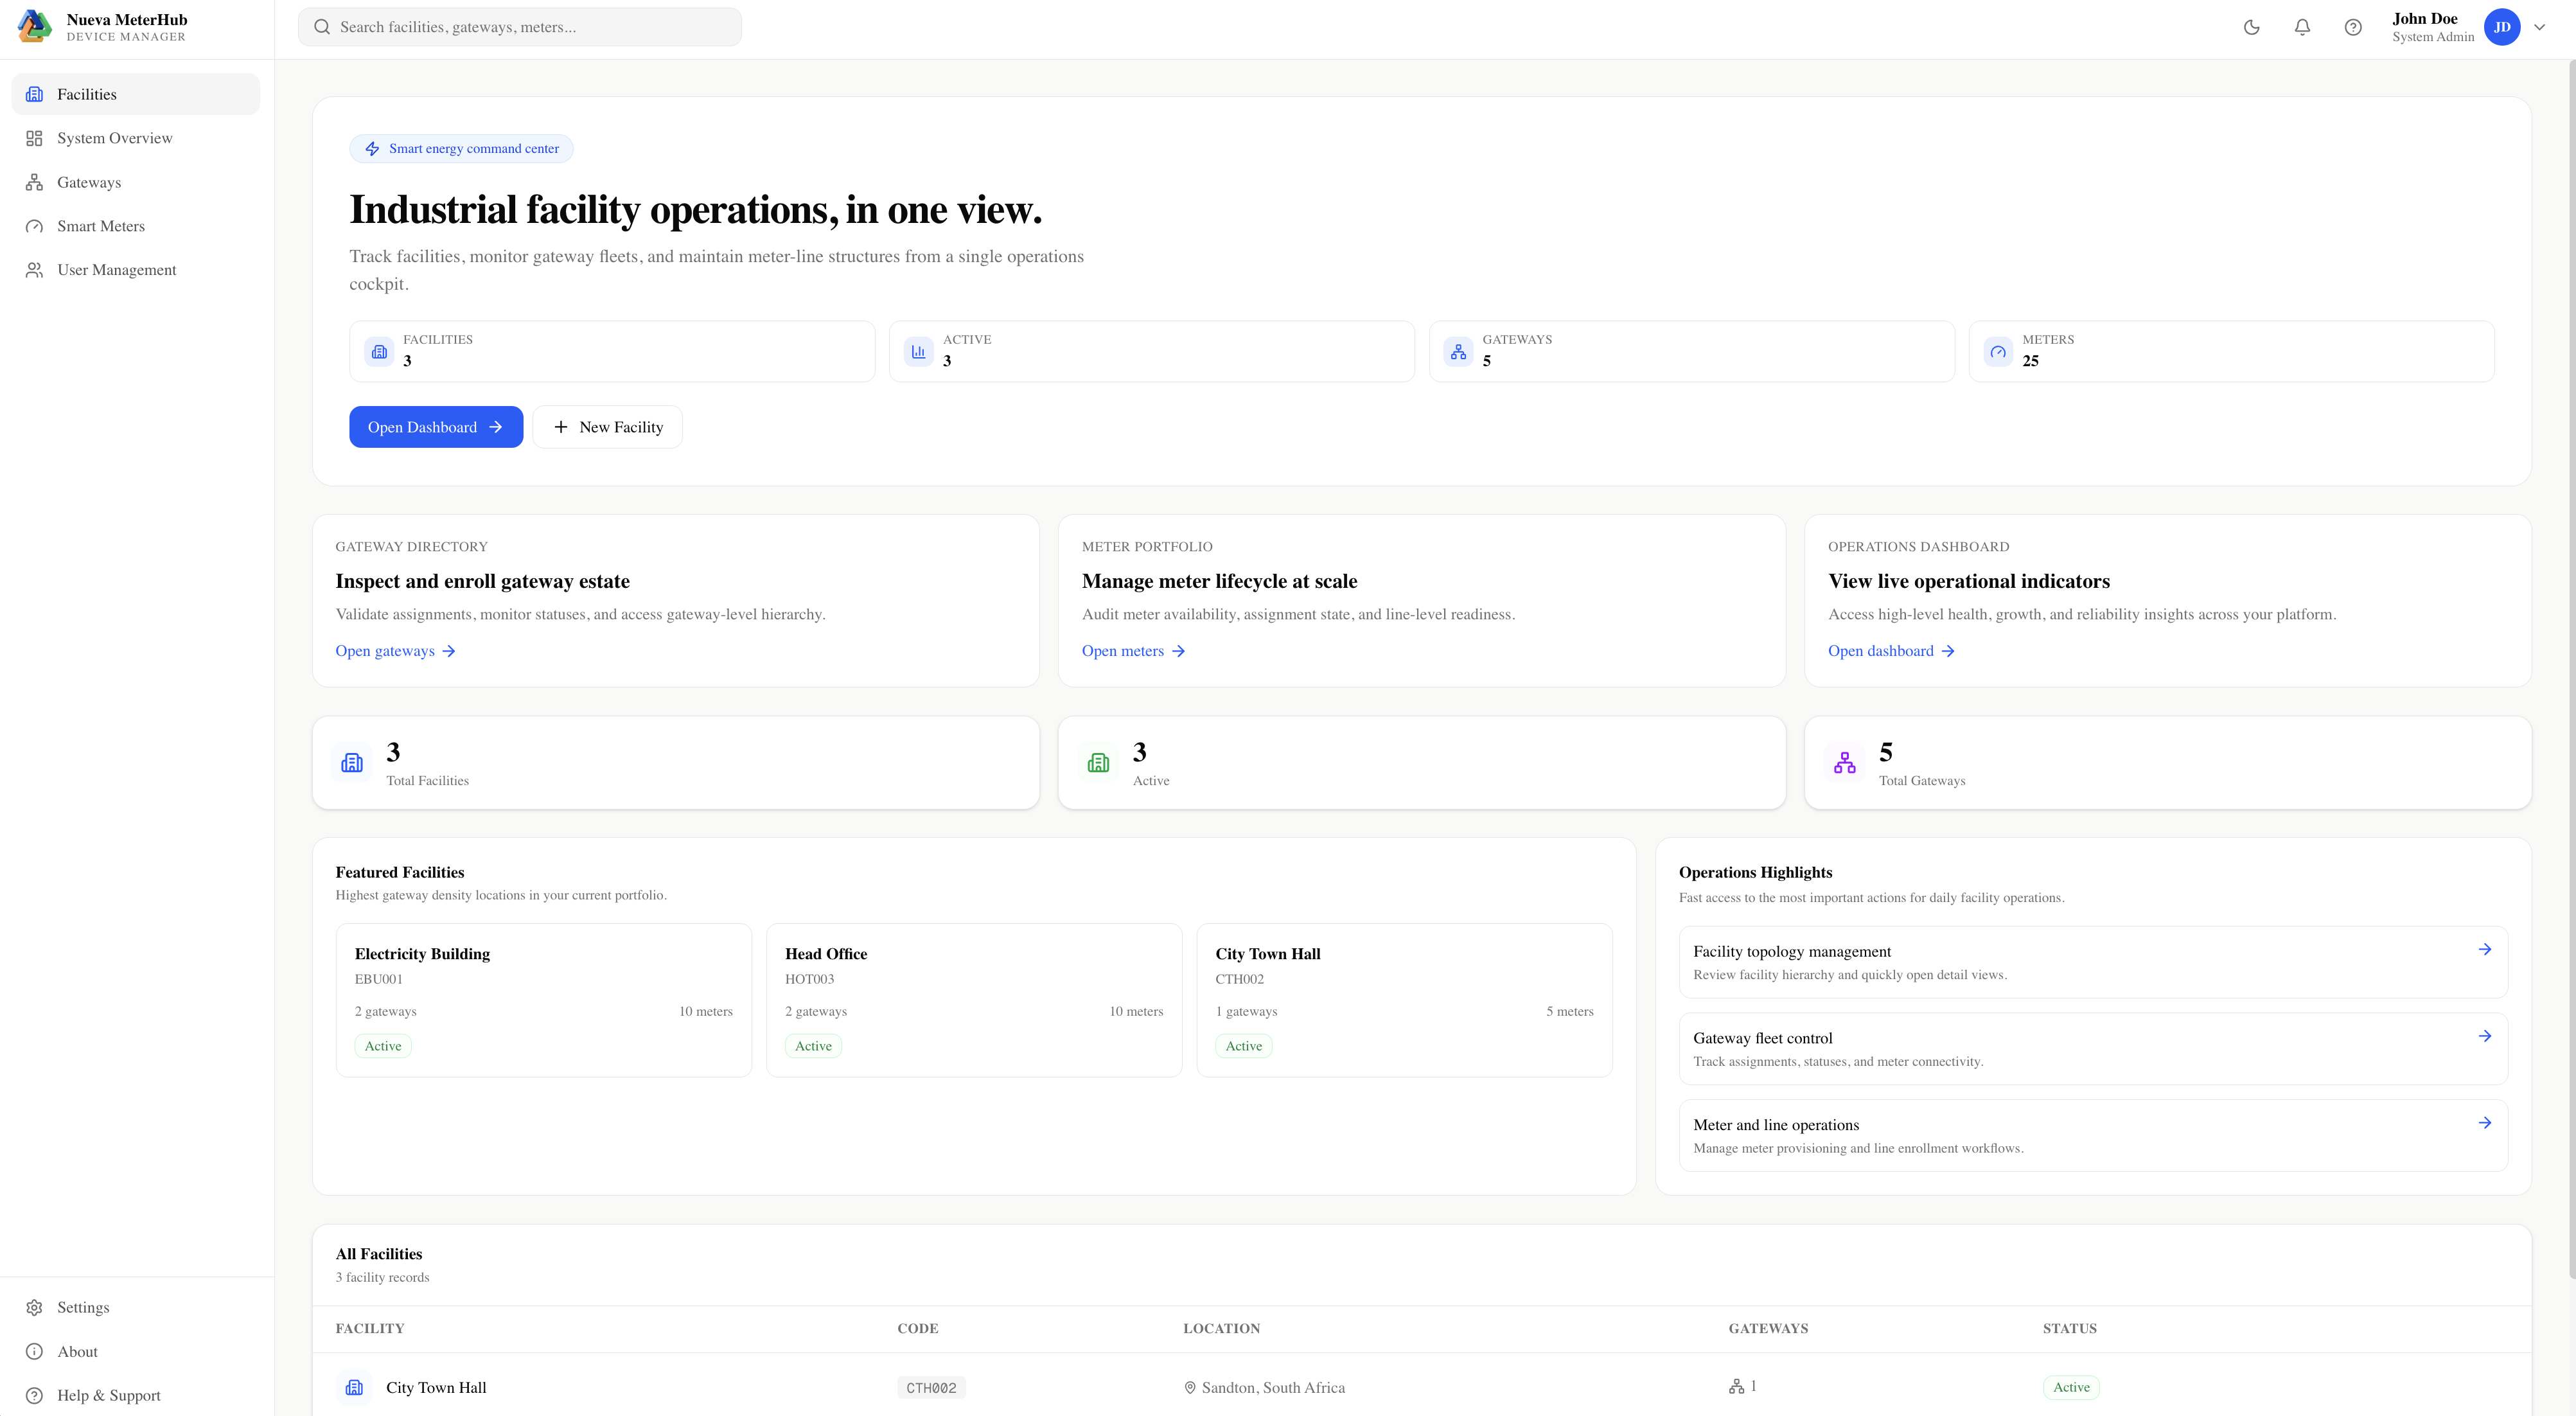Expand the user profile dropdown chevron
This screenshot has width=2576, height=1416.
pos(2540,27)
